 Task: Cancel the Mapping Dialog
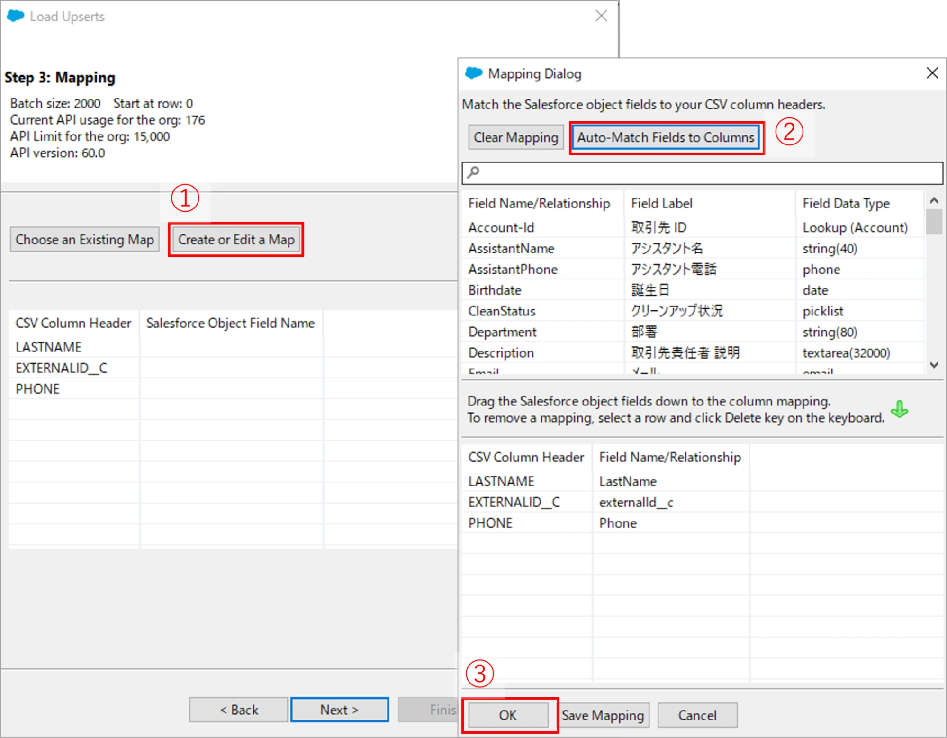(x=697, y=715)
